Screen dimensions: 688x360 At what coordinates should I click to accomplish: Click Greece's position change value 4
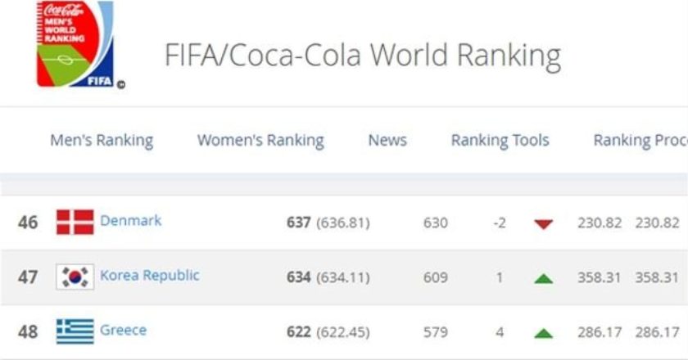[500, 332]
